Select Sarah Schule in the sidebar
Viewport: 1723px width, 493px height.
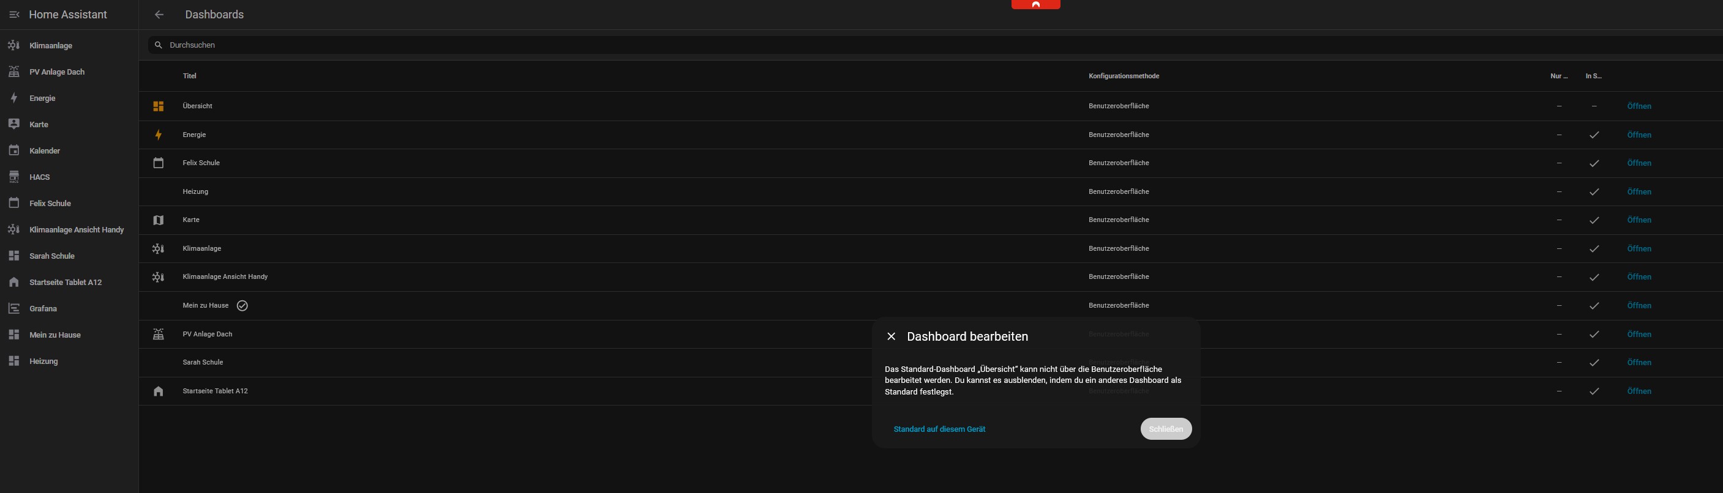(51, 256)
